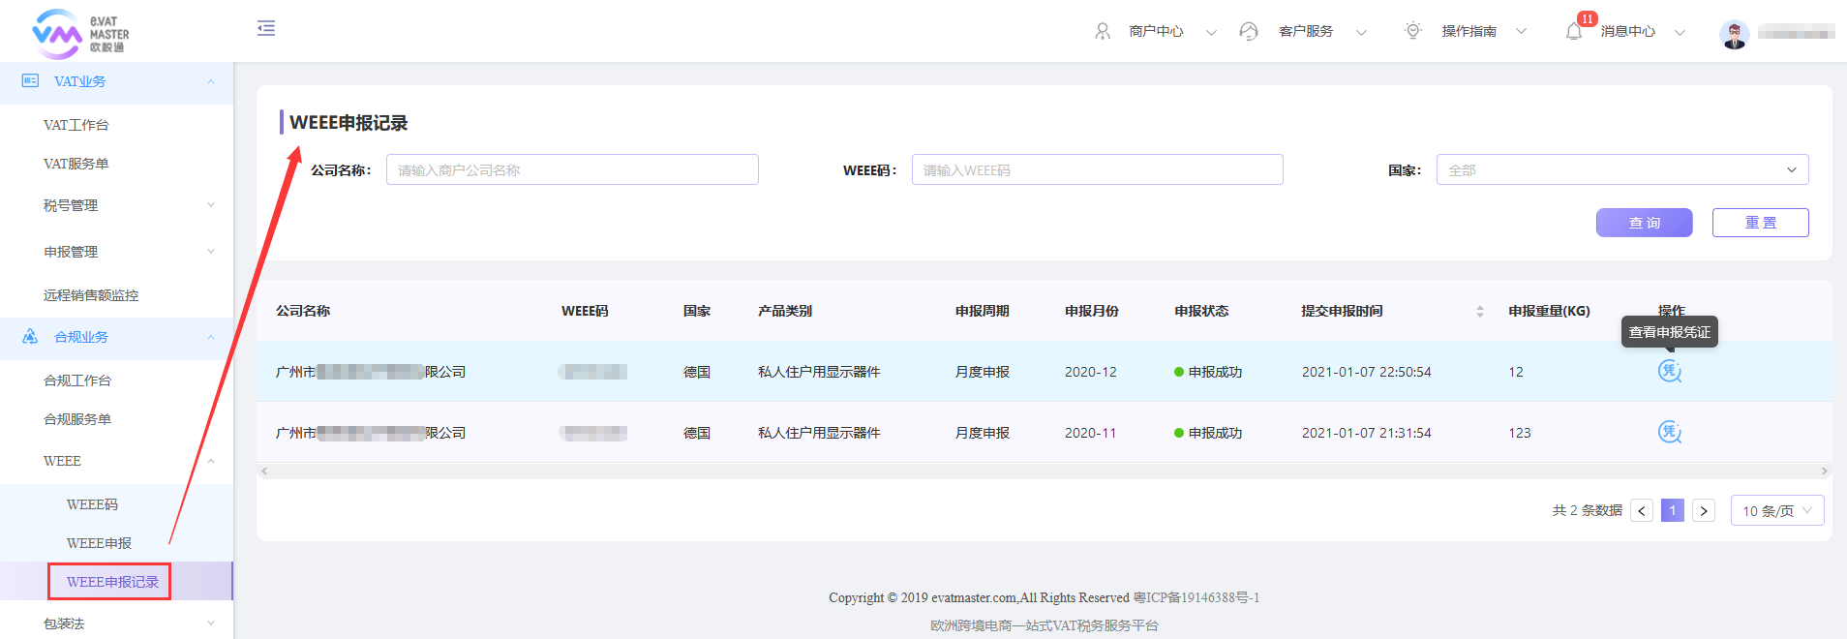Collapse the sidebar menu toggle icon
Screen dimensions: 1847x639
[x=266, y=29]
